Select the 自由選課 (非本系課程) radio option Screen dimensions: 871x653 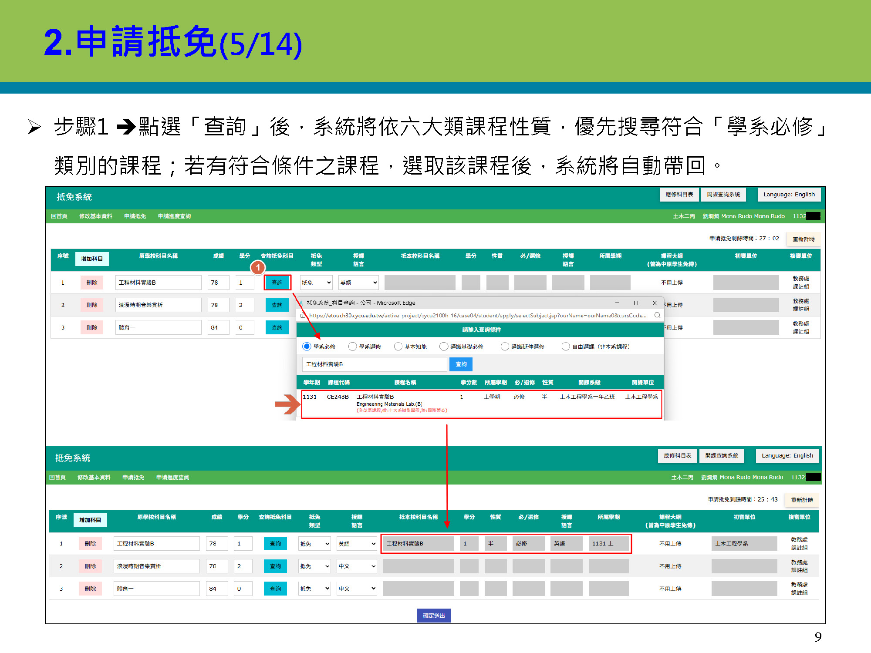(566, 347)
